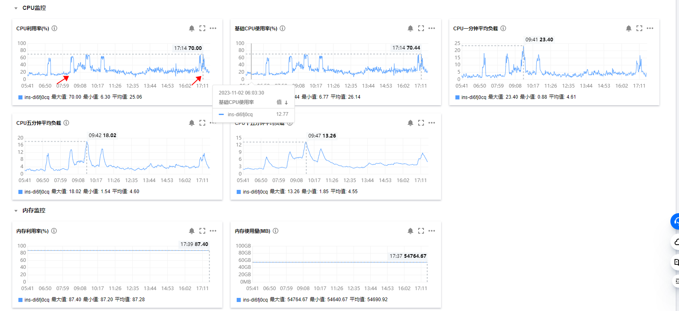Maximize the CPU五分钟平均负载 chart

pos(202,123)
